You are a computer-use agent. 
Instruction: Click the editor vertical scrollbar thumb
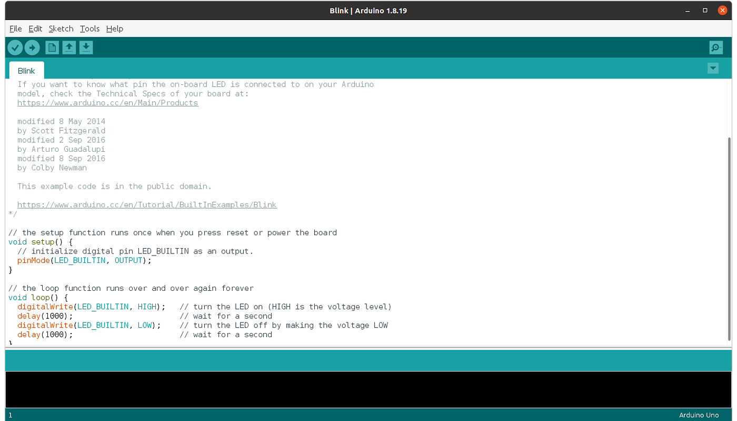point(729,238)
